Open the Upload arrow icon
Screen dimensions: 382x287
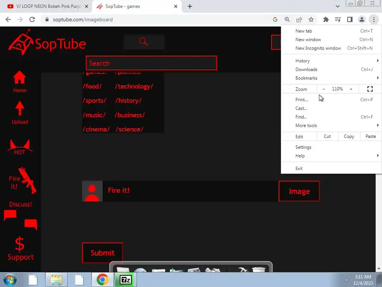(20, 113)
